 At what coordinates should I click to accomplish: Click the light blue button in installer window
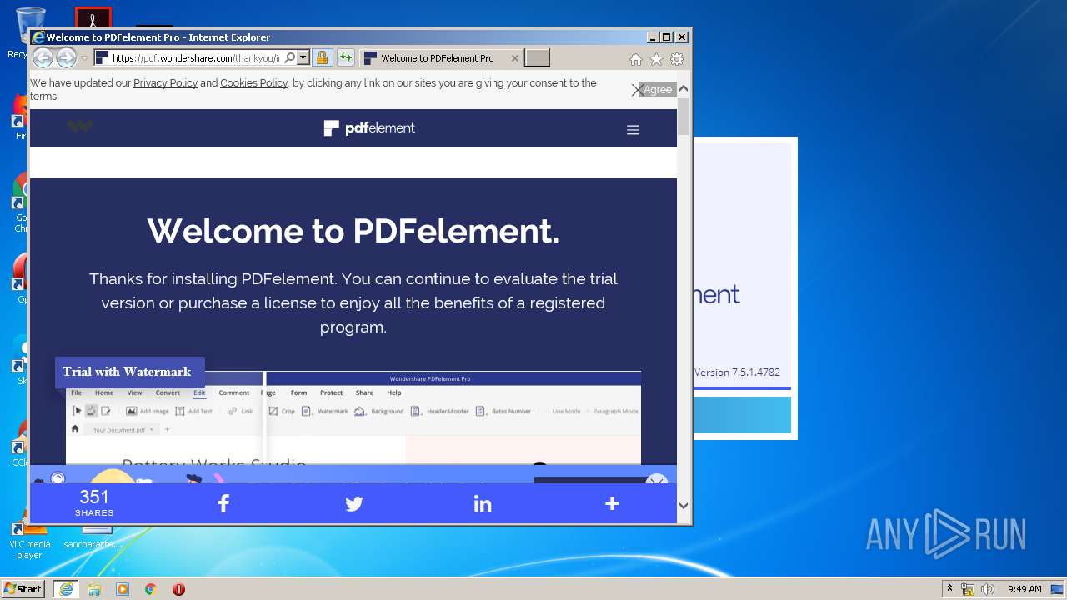(742, 415)
